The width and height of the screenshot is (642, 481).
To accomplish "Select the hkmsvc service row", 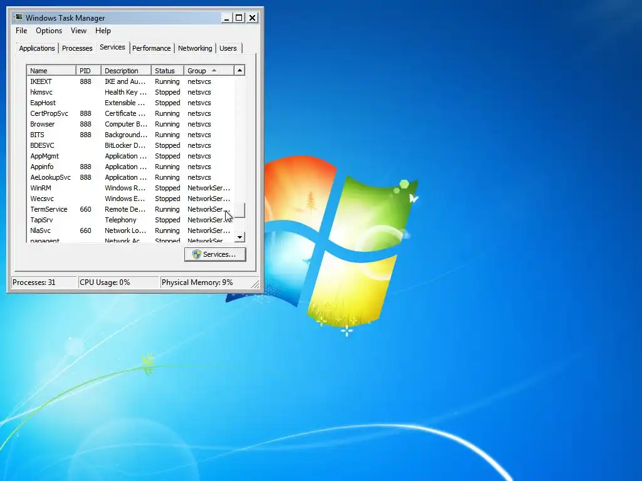I will pos(130,92).
